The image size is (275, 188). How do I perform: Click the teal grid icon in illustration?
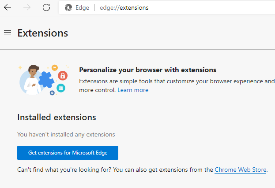(61, 88)
